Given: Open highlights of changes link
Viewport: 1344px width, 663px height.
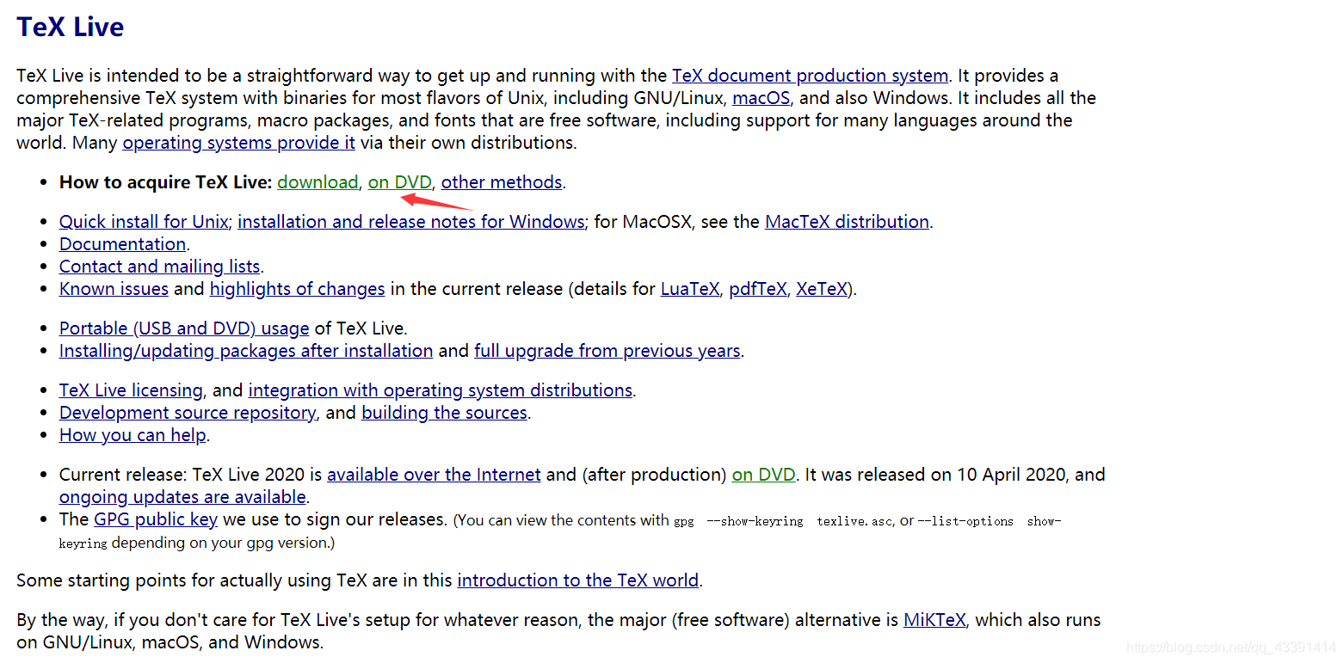Looking at the screenshot, I should pos(297,289).
